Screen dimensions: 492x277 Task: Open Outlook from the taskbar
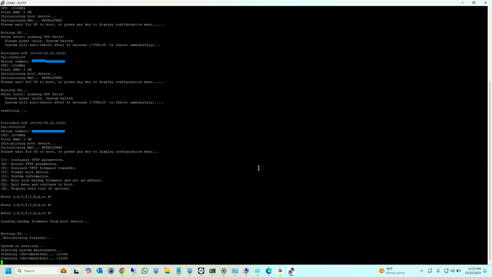tap(100, 271)
